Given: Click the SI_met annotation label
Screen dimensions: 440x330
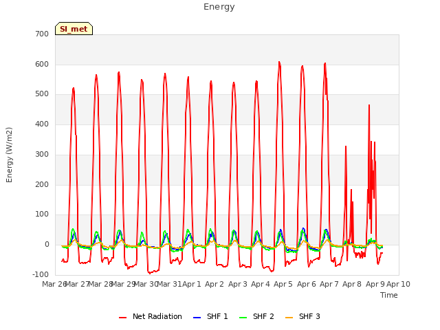Looking at the screenshot, I should [74, 29].
